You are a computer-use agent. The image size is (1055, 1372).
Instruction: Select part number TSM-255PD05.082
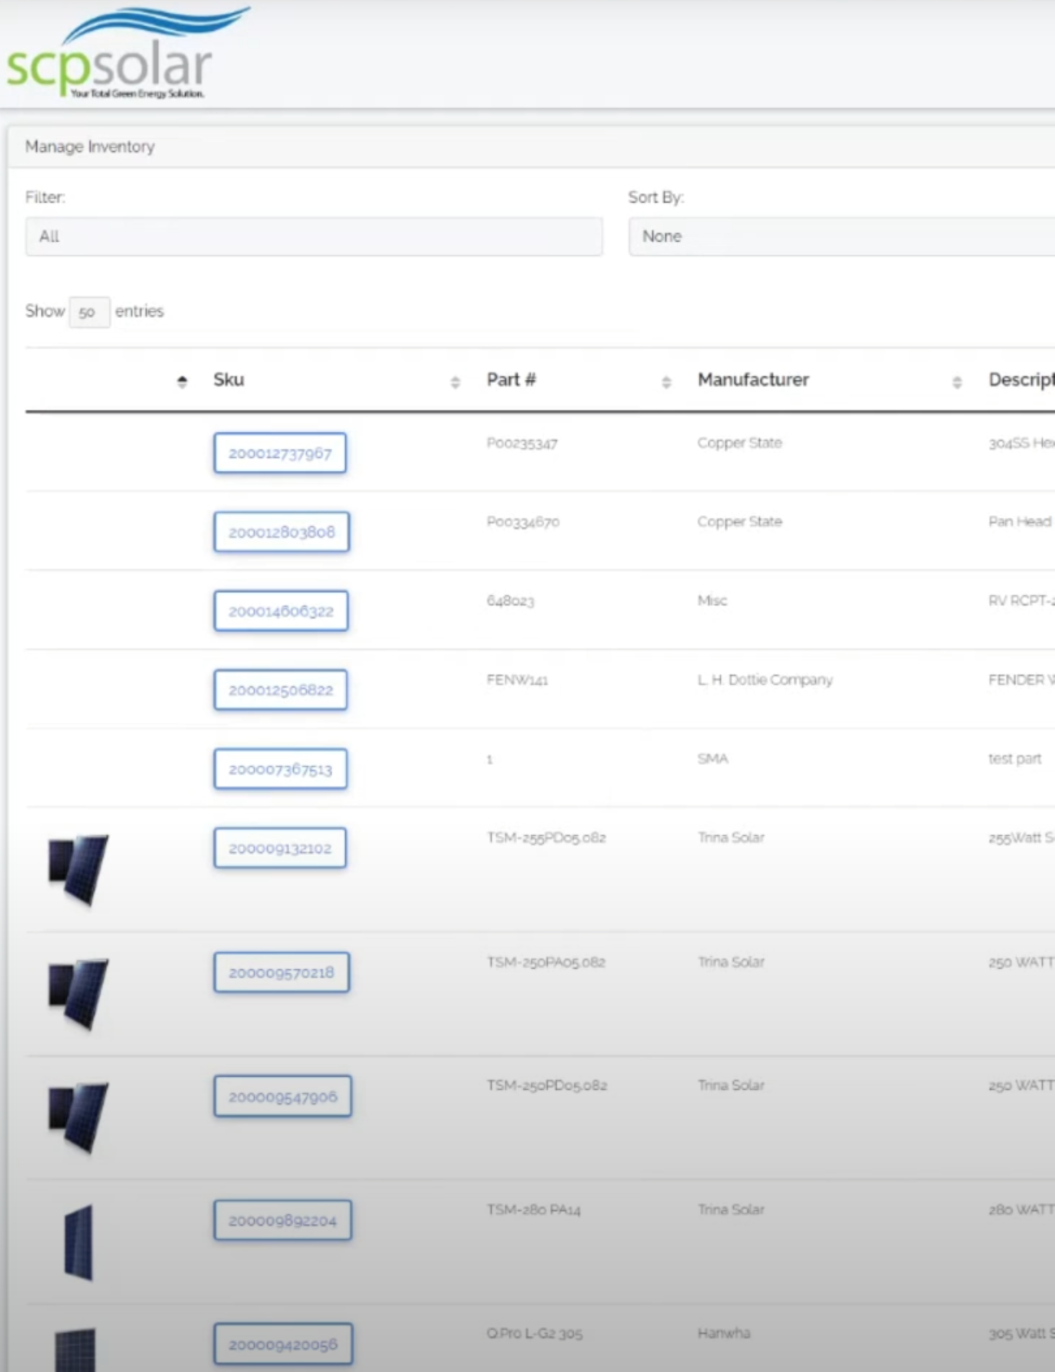(x=546, y=838)
